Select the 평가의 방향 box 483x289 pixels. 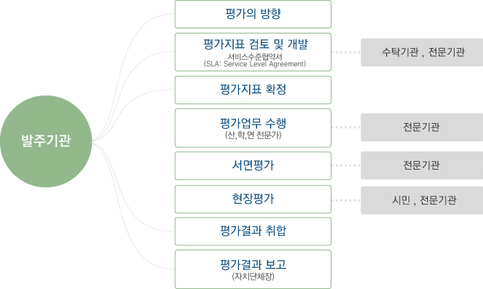pos(253,15)
